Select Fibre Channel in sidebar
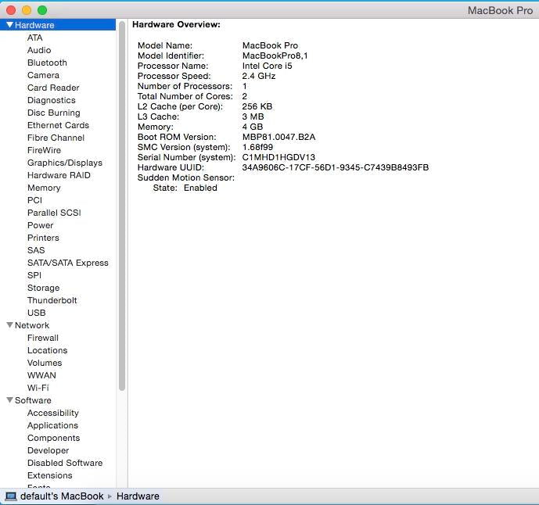 click(56, 138)
